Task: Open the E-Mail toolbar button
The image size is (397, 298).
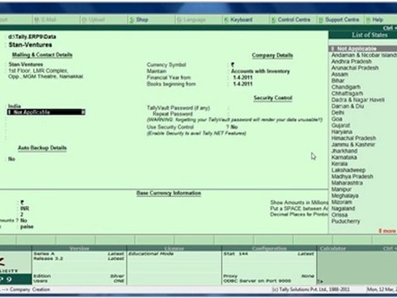Action: tap(45, 20)
